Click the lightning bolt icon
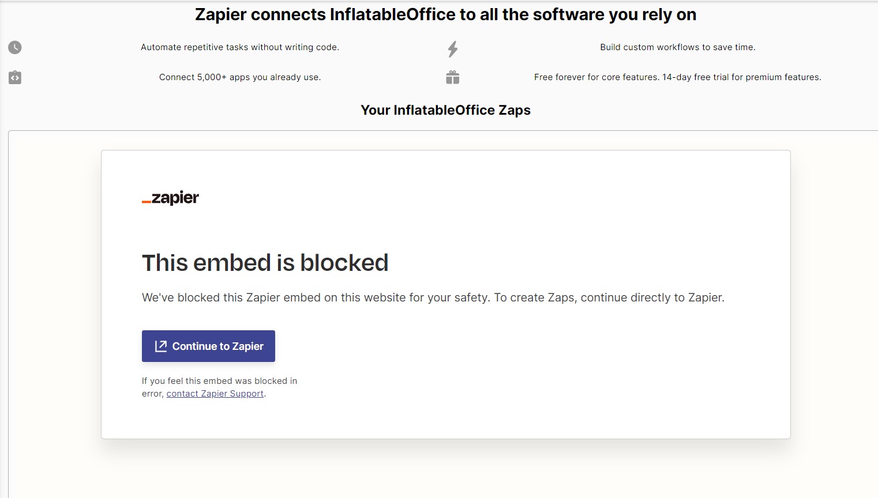The width and height of the screenshot is (878, 498). pos(453,49)
